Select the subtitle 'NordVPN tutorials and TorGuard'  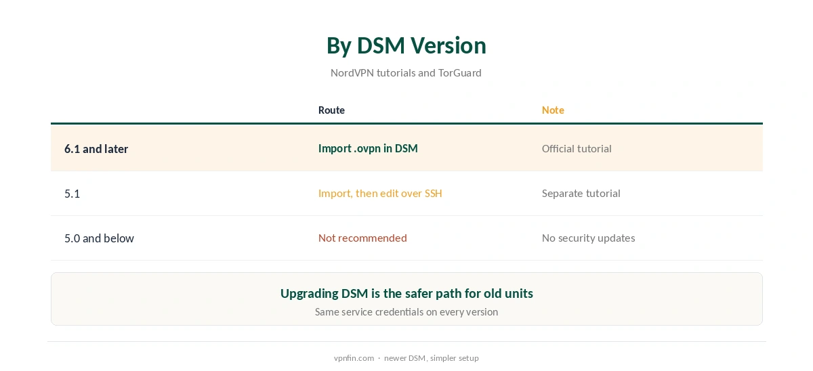406,72
